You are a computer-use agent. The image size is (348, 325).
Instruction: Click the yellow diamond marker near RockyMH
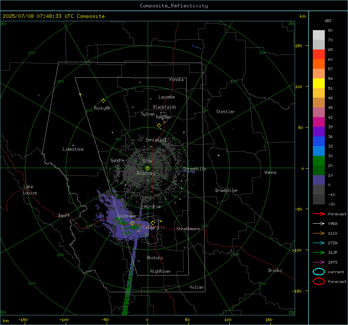click(x=103, y=101)
